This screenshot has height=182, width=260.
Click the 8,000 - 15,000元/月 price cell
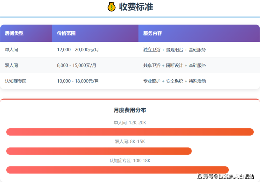click(76, 65)
